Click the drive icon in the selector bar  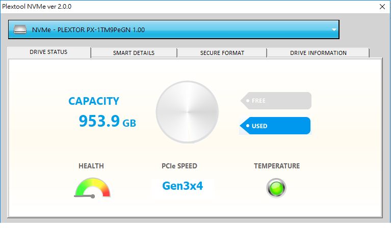click(x=20, y=30)
